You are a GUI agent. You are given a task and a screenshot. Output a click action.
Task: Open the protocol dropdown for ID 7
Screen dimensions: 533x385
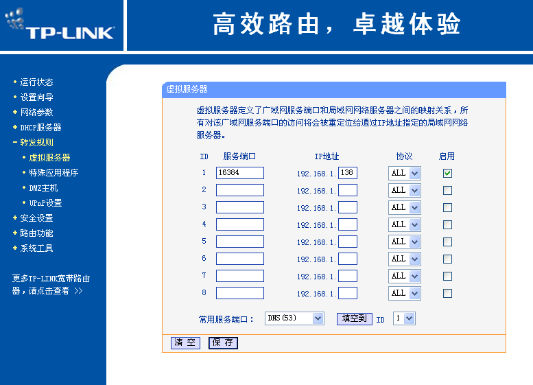coord(405,276)
